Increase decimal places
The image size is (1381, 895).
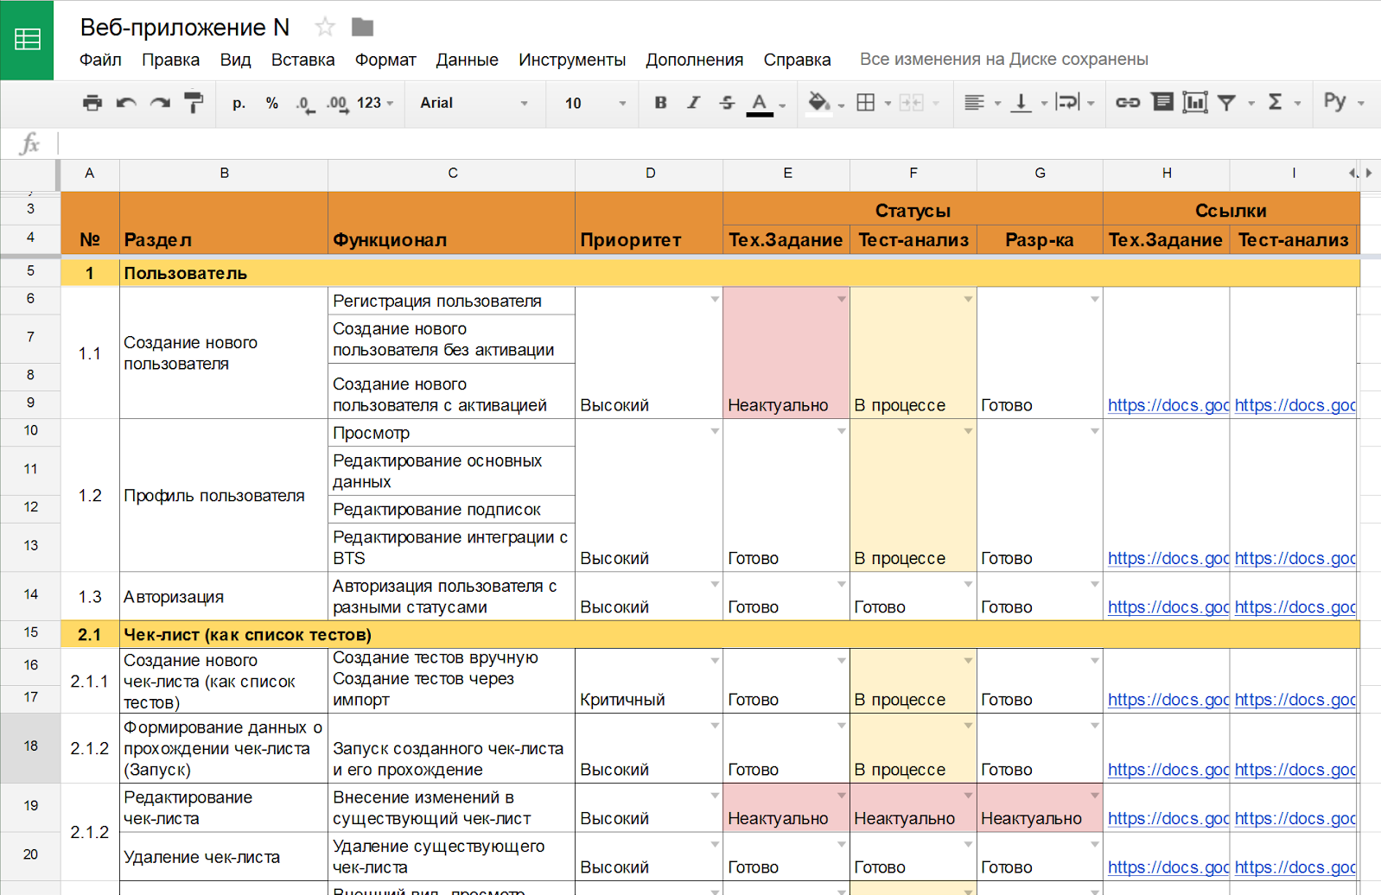point(337,104)
